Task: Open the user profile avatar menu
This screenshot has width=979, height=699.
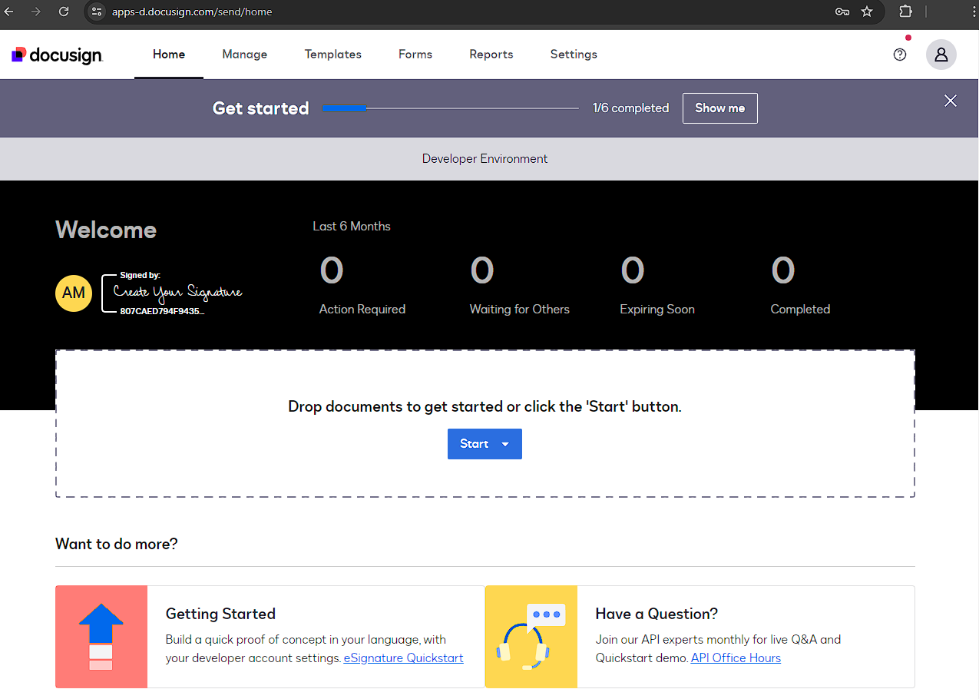Action: coord(941,55)
